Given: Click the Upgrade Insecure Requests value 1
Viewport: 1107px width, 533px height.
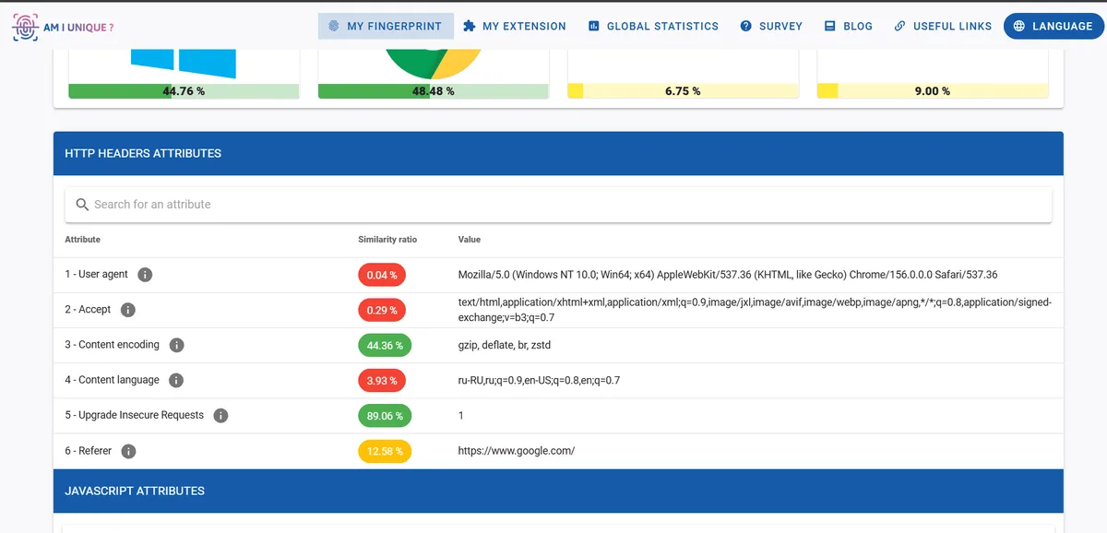Looking at the screenshot, I should click(x=461, y=416).
